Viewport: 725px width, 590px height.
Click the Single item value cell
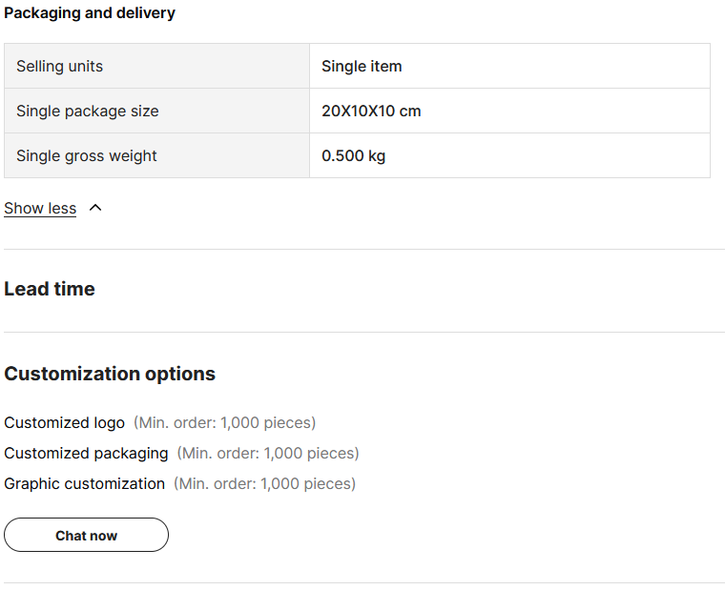point(509,66)
